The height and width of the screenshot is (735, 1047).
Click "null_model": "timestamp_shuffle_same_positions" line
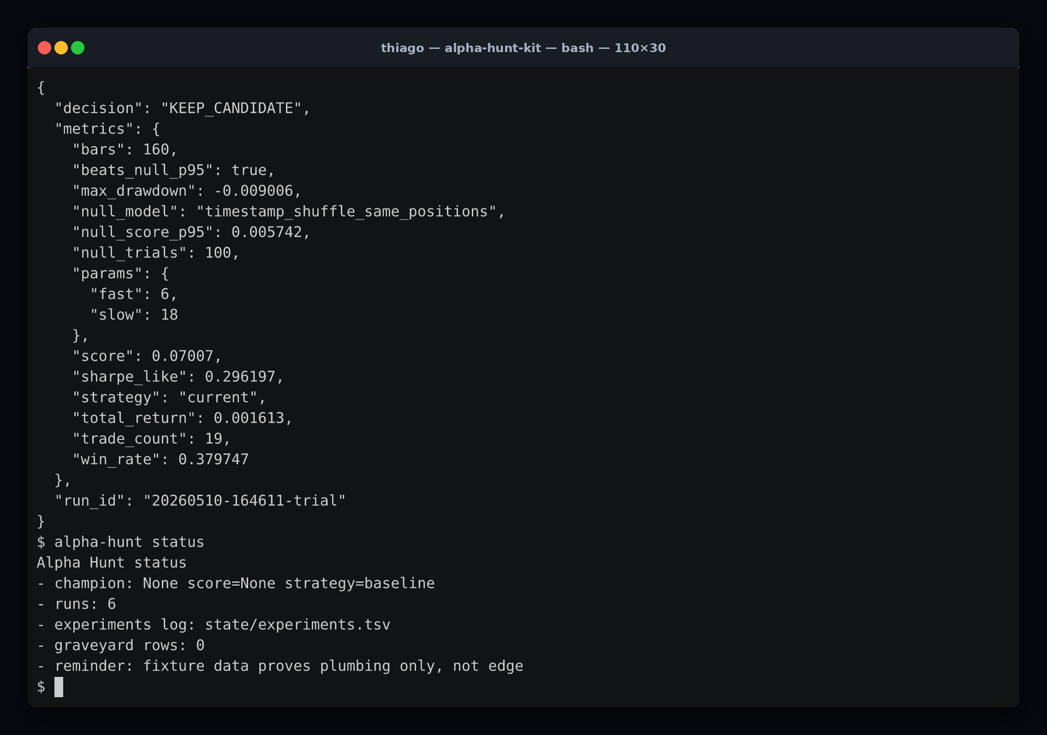tap(289, 212)
